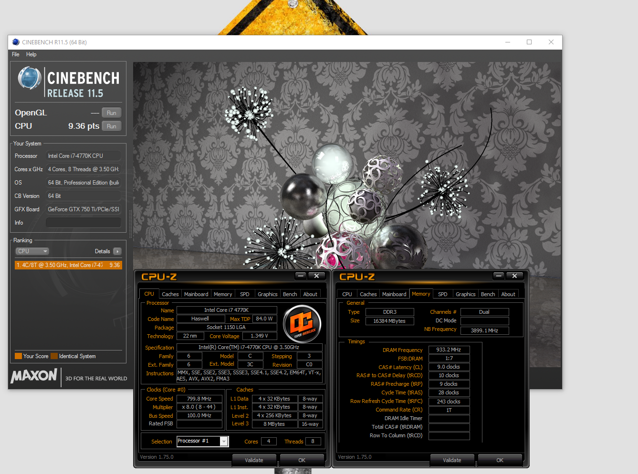Image resolution: width=638 pixels, height=474 pixels.
Task: Click the Cinebench globe logo
Action: pos(30,78)
